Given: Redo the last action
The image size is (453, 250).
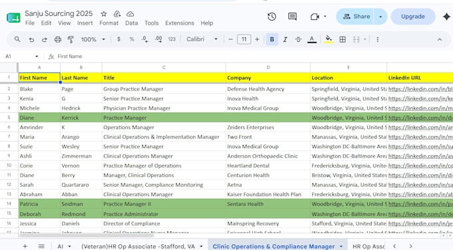Looking at the screenshot, I should click(x=44, y=39).
